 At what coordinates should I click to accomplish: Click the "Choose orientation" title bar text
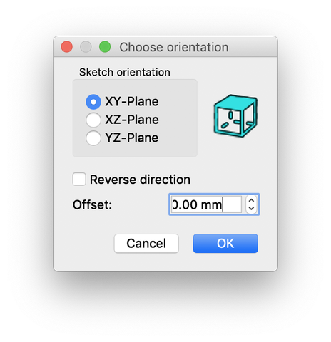tap(174, 47)
